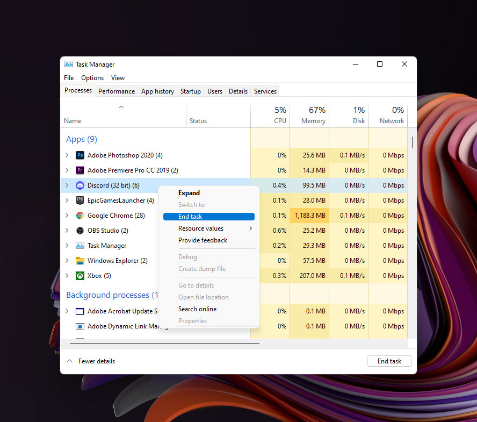477x422 pixels.
Task: Expand the Windows Explorer process group
Action: point(67,261)
